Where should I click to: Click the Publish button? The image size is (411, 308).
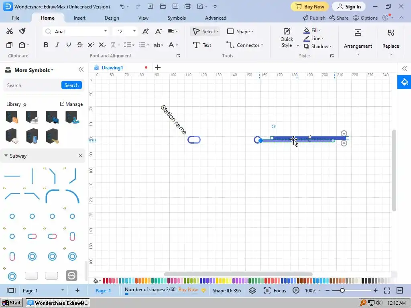(314, 18)
